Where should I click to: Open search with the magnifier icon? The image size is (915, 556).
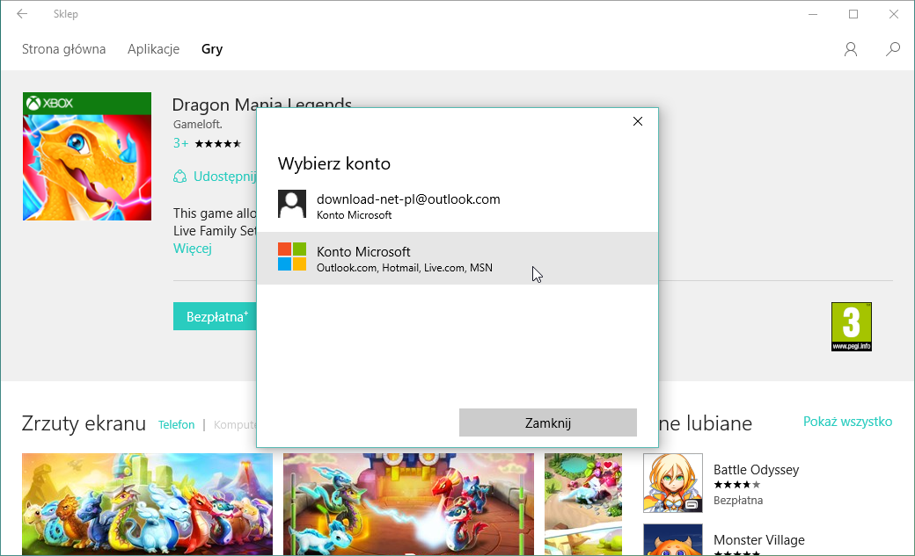(x=893, y=49)
